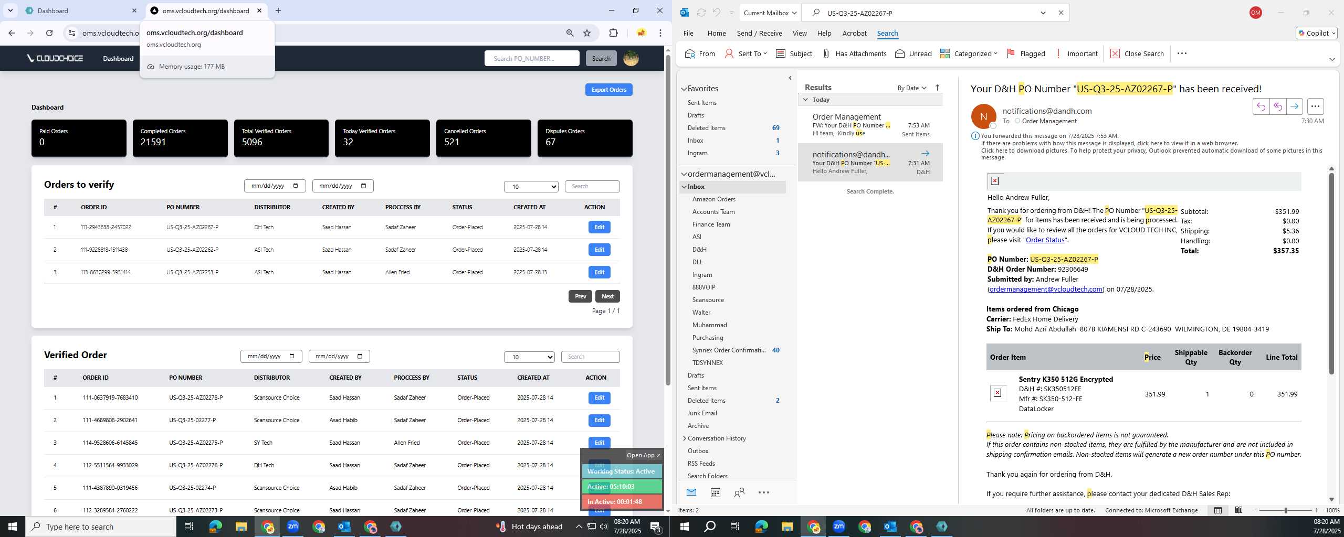Open the user avatar in CloudChoice header
The height and width of the screenshot is (537, 1344).
[631, 58]
